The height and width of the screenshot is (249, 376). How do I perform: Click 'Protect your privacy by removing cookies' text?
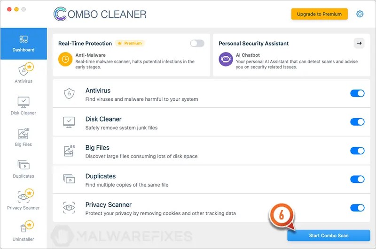(161, 213)
